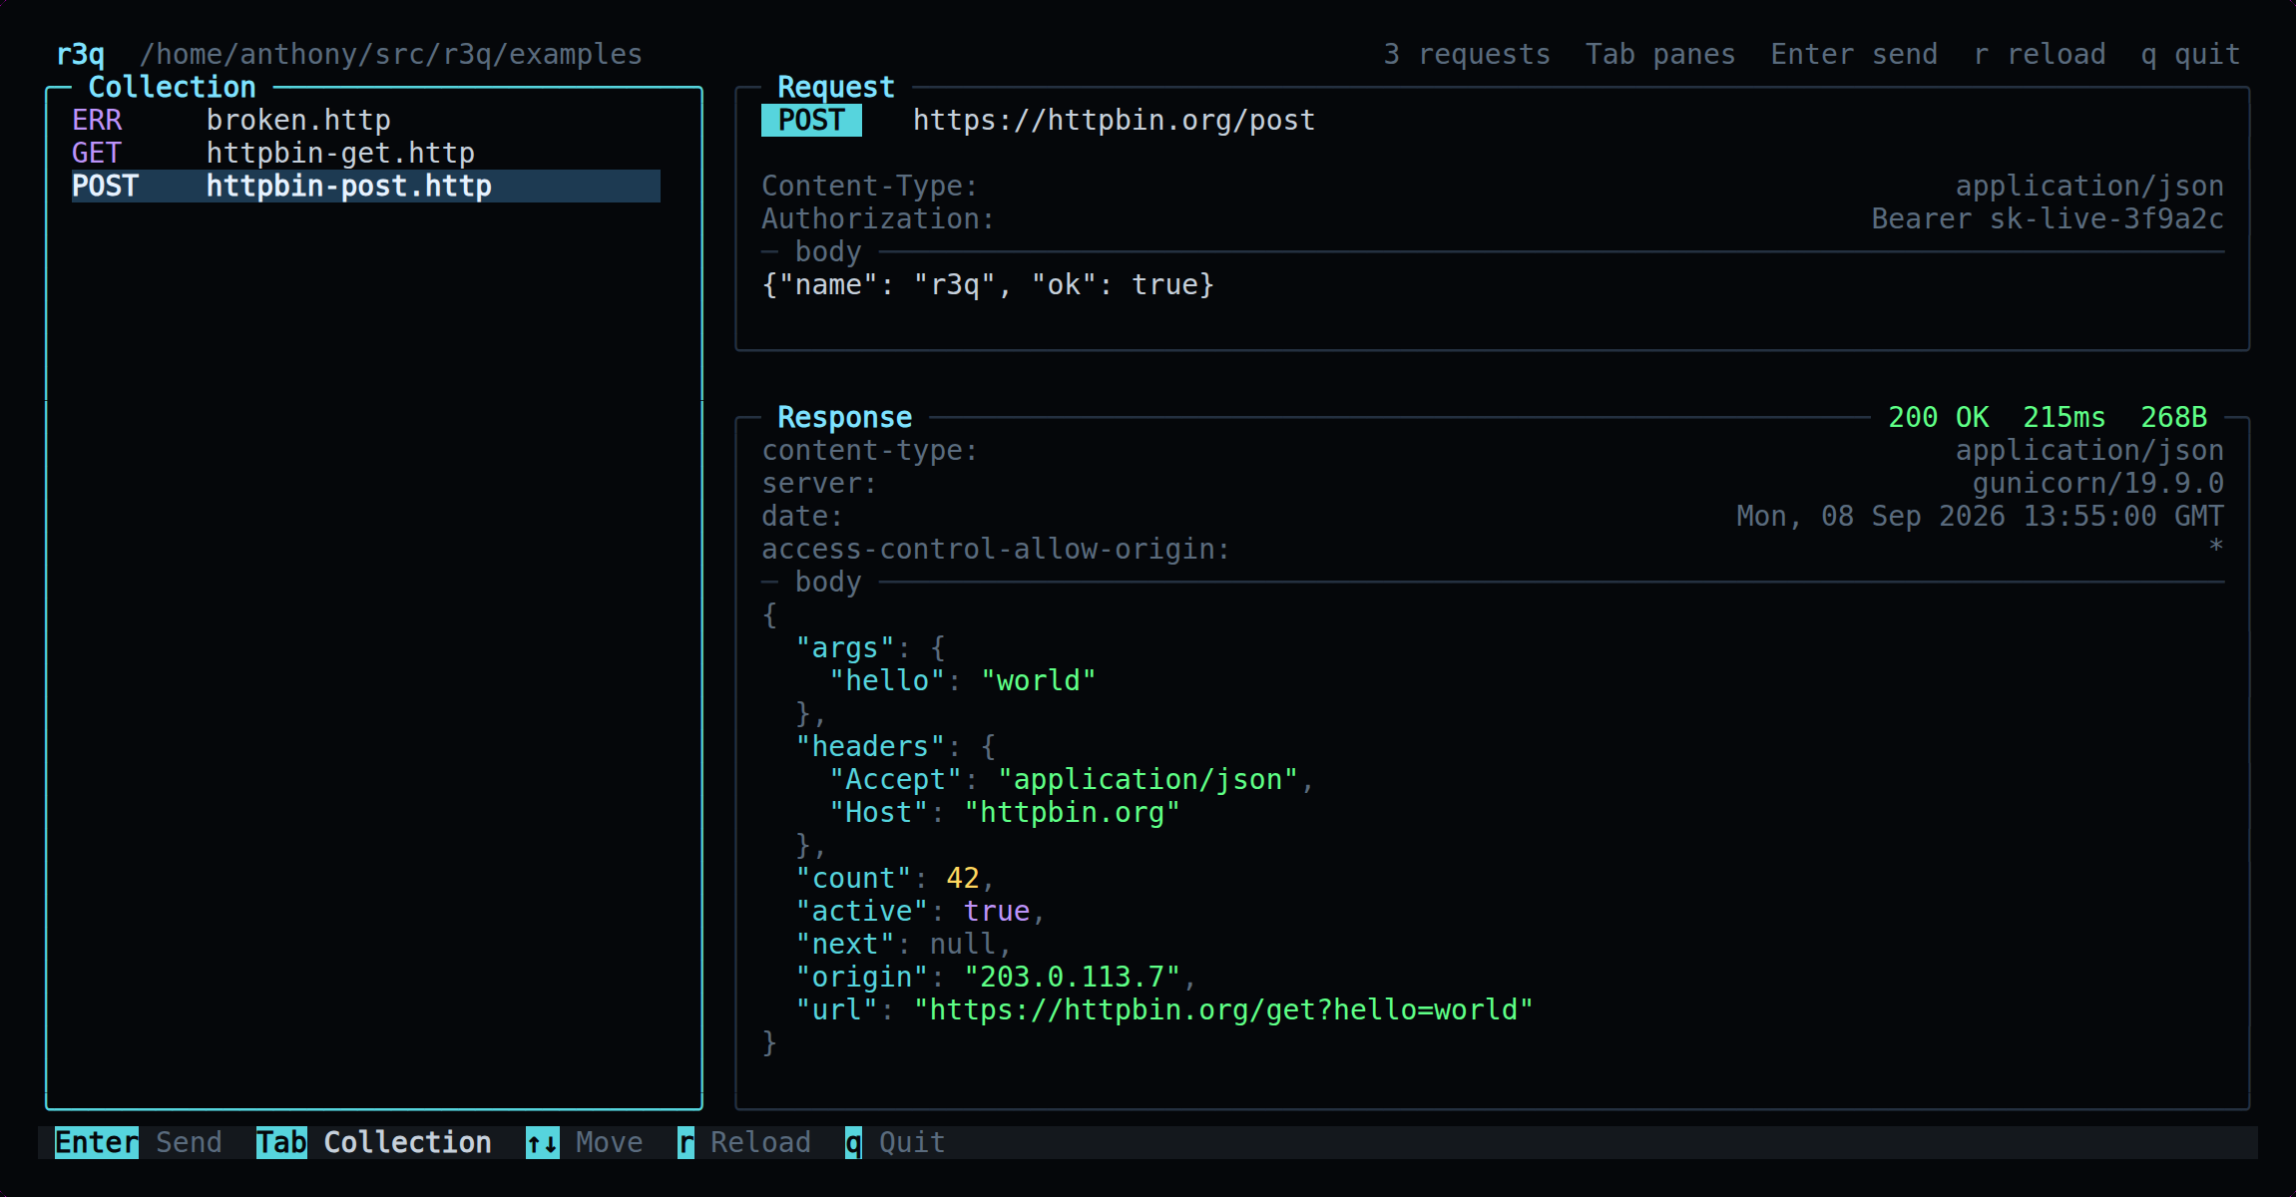Viewport: 2296px width, 1197px height.
Task: Click the gunicorn/19.9.0 value
Action: tap(2097, 483)
